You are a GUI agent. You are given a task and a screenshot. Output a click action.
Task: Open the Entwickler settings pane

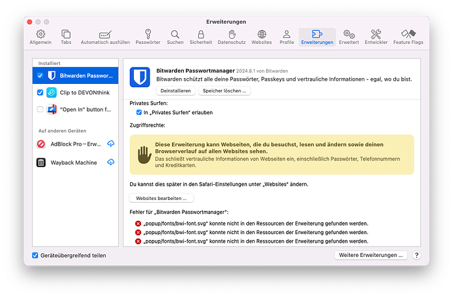376,37
